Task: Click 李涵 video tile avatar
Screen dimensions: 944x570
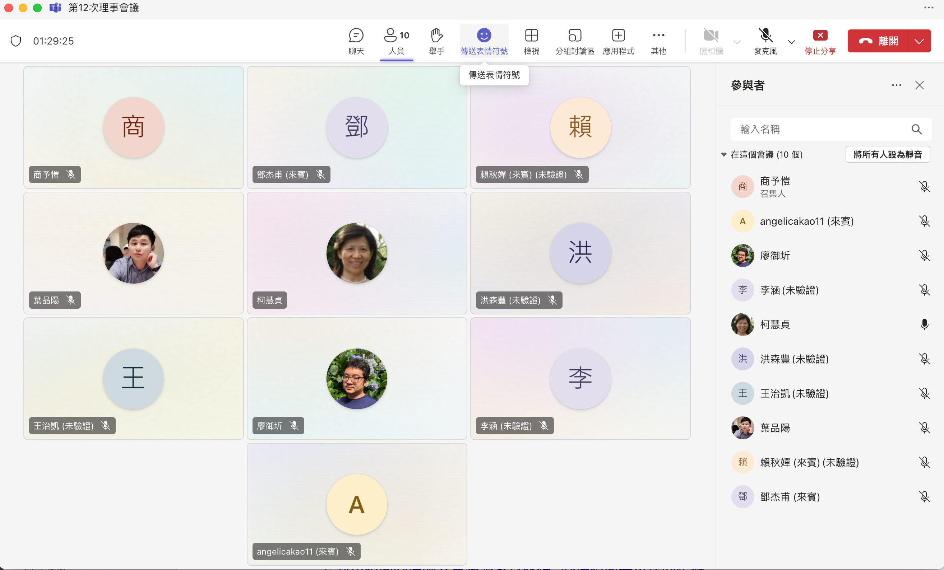Action: (580, 379)
